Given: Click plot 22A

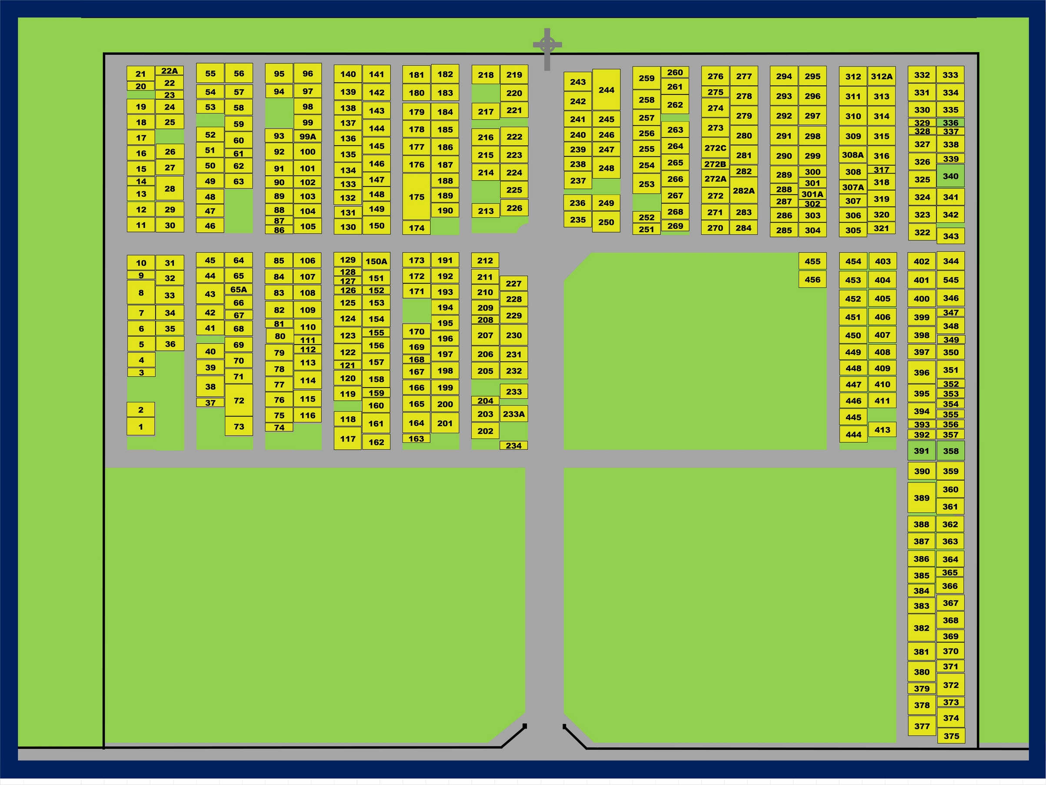Looking at the screenshot, I should [169, 71].
